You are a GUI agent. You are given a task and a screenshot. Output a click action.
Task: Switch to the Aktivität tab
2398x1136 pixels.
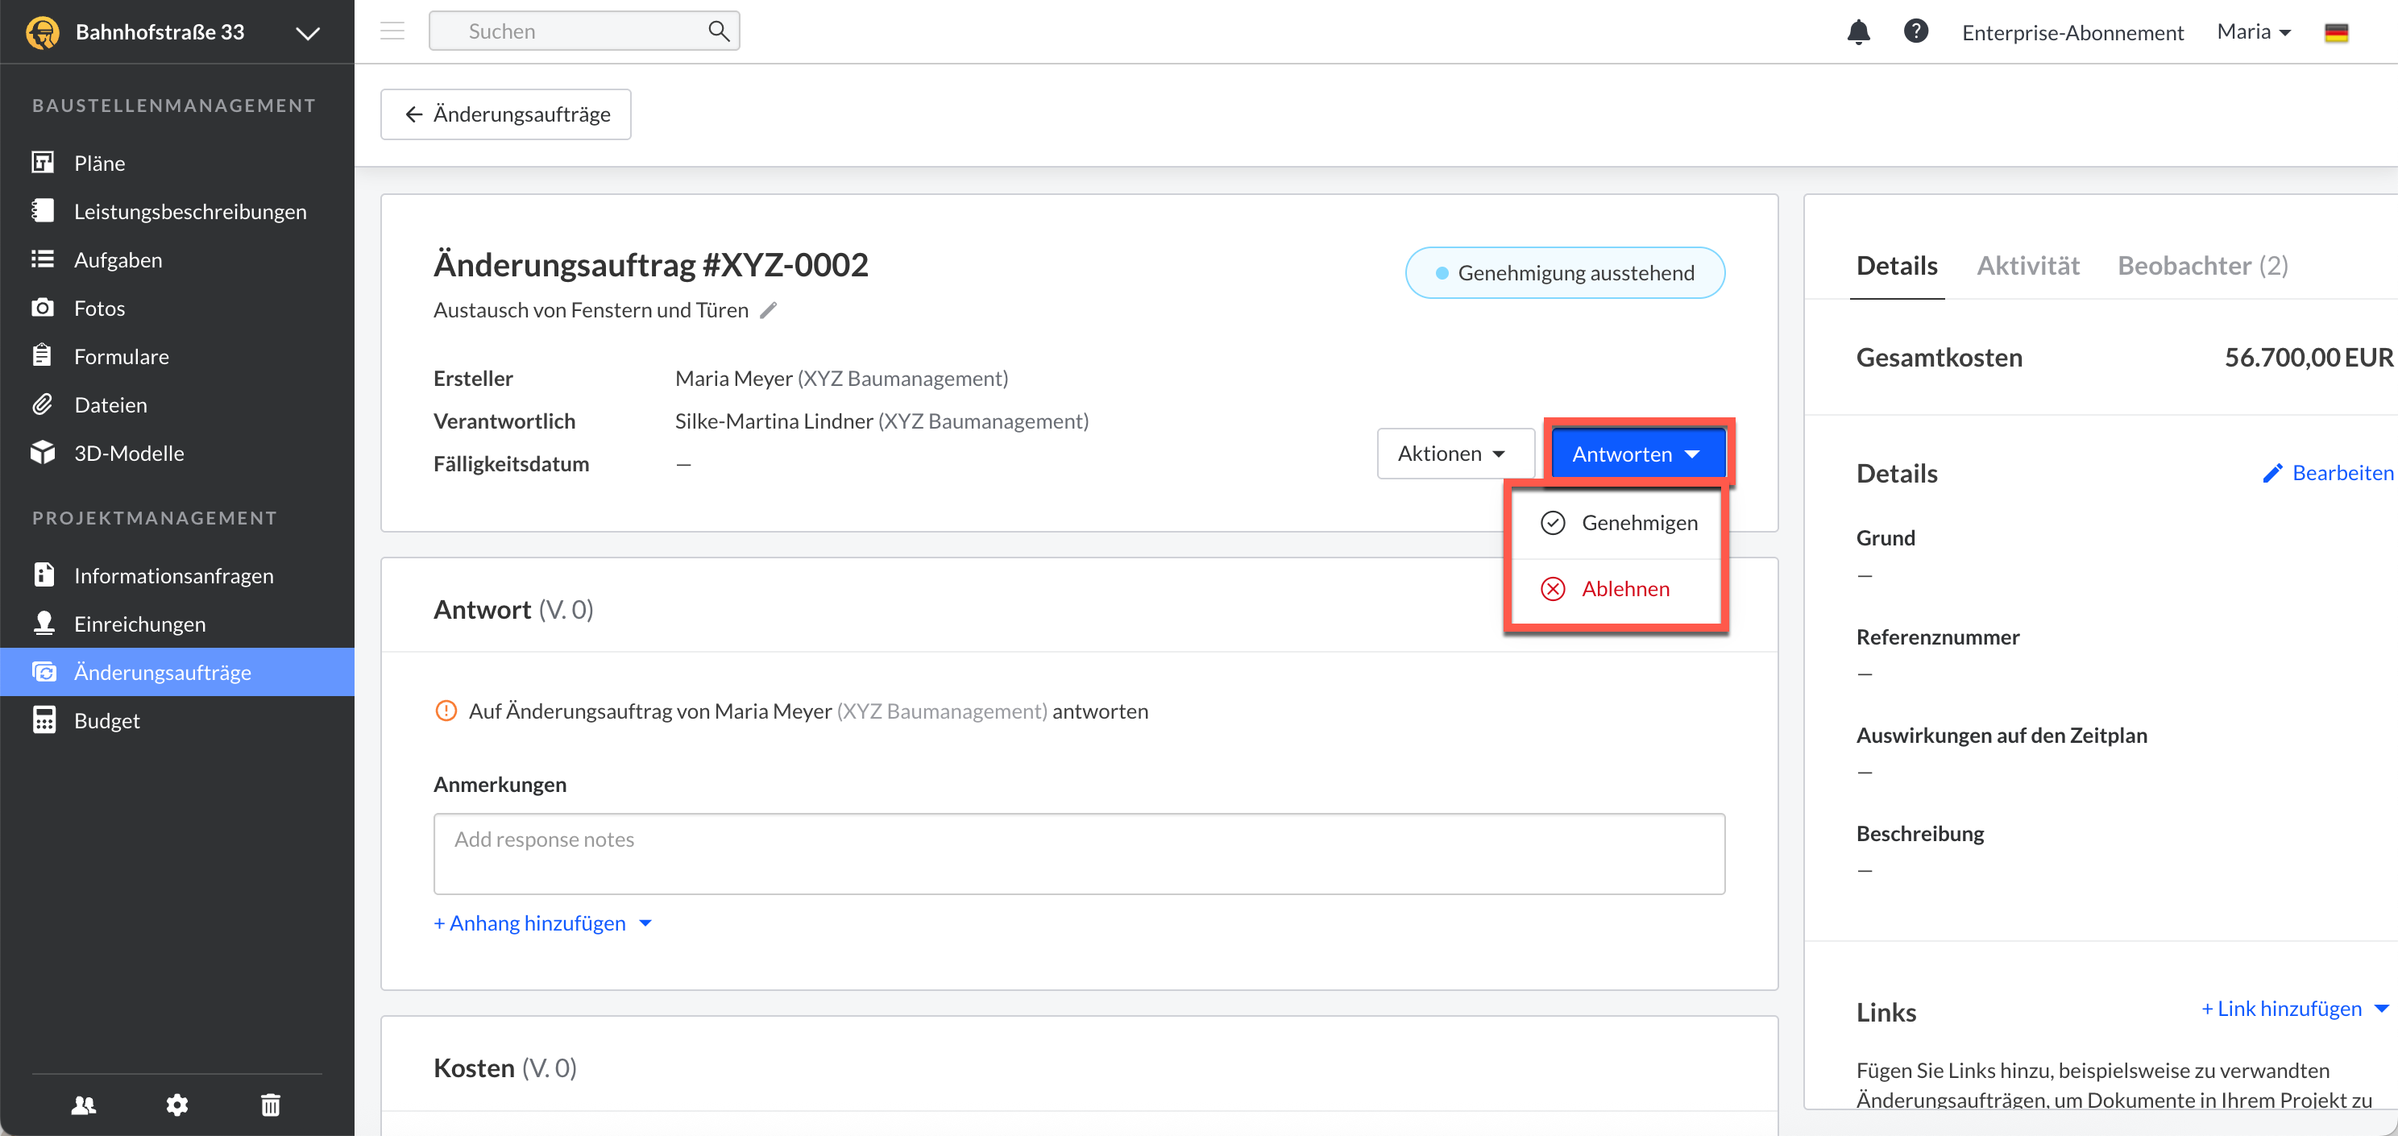[2027, 267]
